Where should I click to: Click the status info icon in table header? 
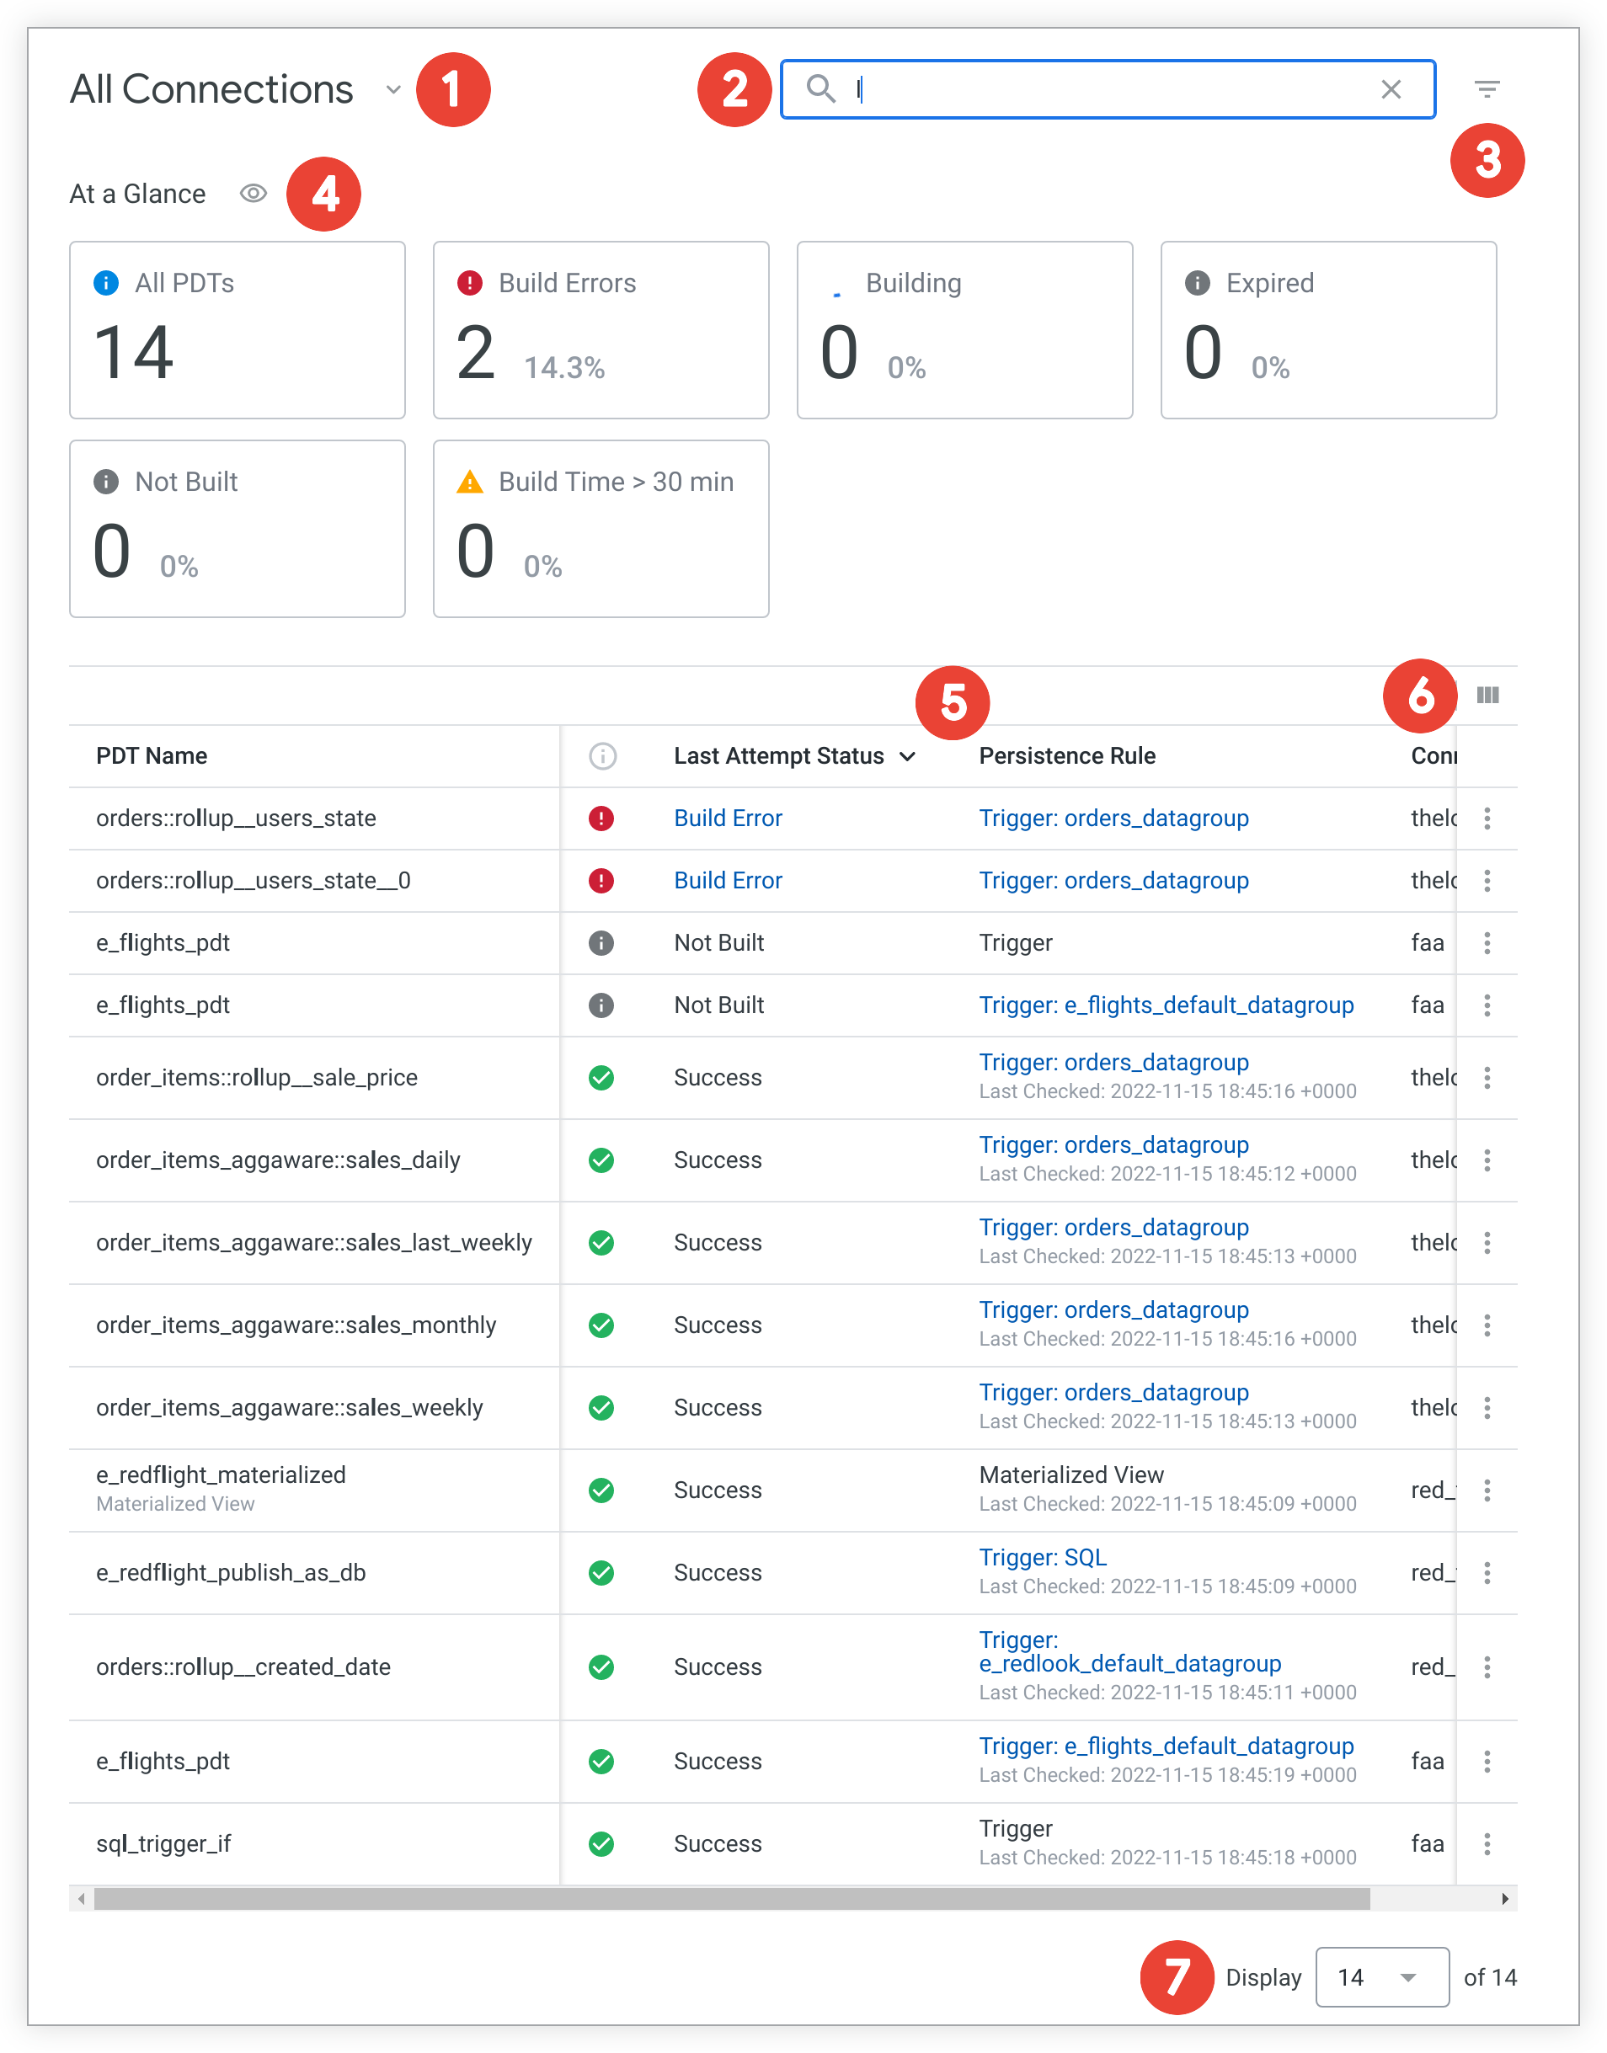[x=602, y=756]
